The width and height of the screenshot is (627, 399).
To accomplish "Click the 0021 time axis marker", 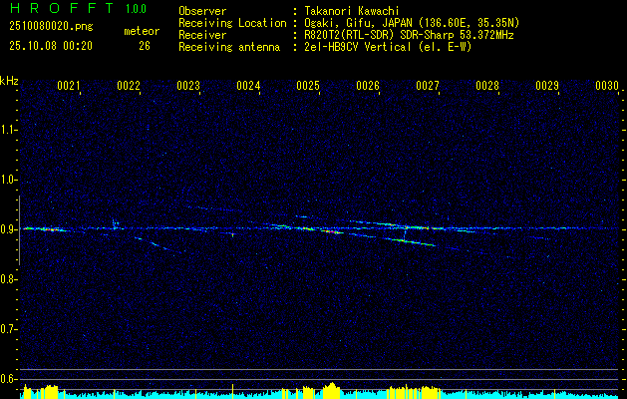I will point(69,85).
